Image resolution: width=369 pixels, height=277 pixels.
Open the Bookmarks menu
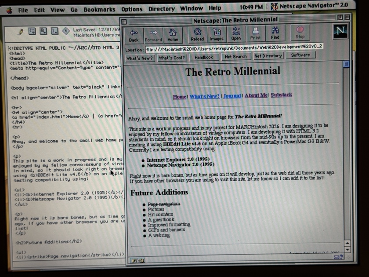click(99, 9)
